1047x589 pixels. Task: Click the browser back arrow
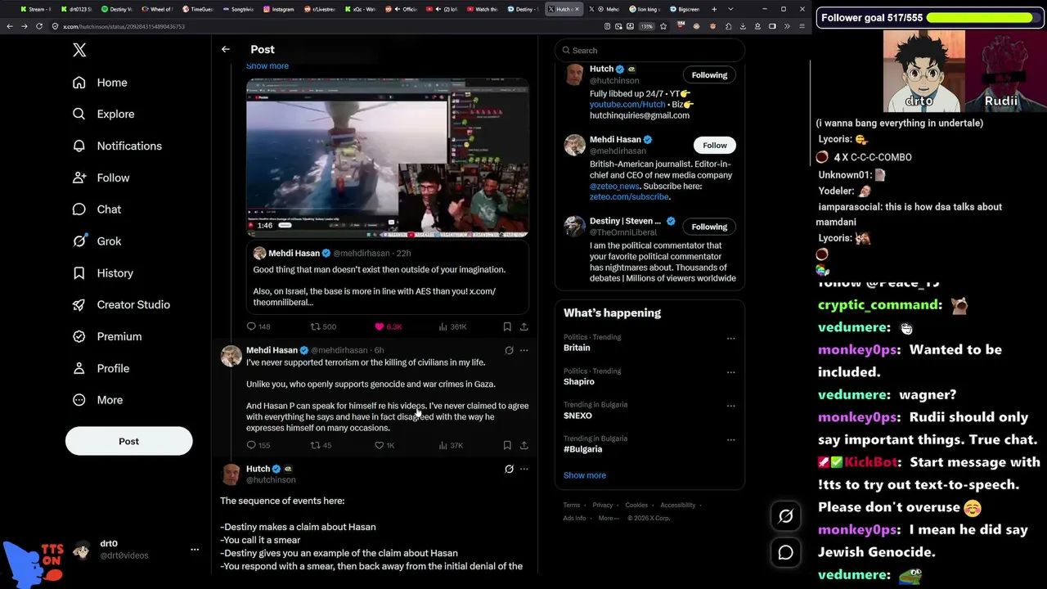tap(10, 26)
